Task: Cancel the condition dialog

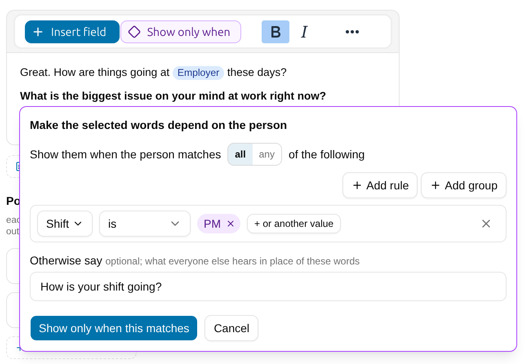Action: click(231, 328)
